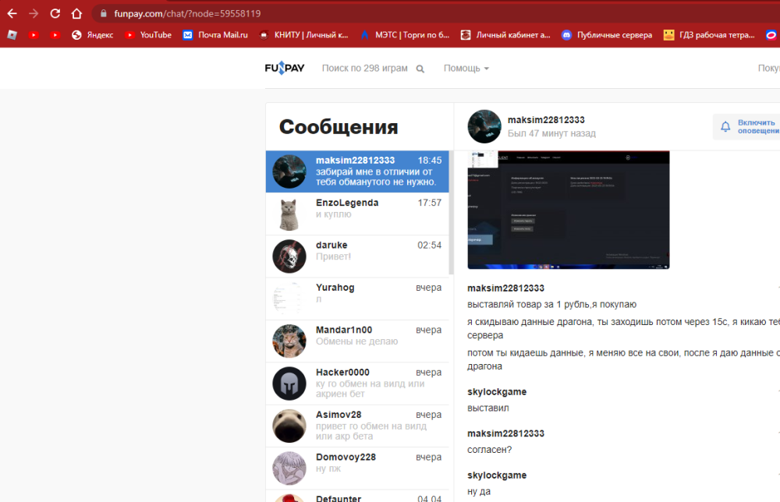Click maksim22812333 name above 'выставляй товар'
Viewport: 780px width, 502px height.
click(505, 288)
